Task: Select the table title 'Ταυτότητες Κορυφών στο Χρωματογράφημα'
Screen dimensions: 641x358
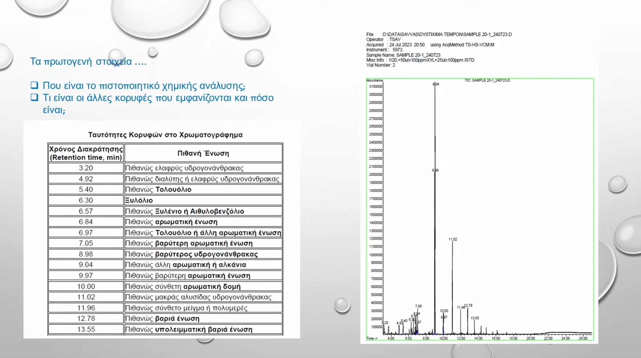Action: click(x=165, y=135)
